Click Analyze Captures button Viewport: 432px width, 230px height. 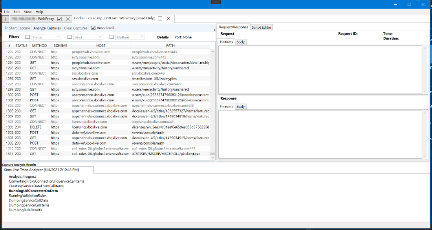click(47, 28)
